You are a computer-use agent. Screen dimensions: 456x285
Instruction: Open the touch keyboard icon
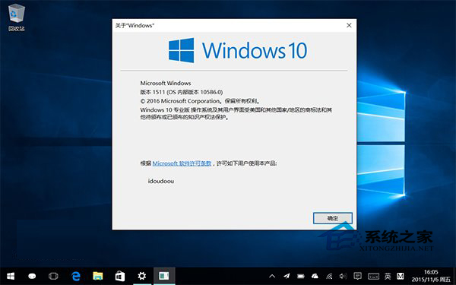(x=373, y=277)
